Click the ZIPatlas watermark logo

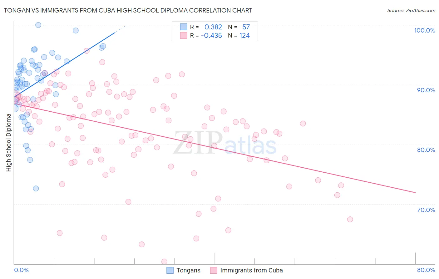[x=225, y=143]
